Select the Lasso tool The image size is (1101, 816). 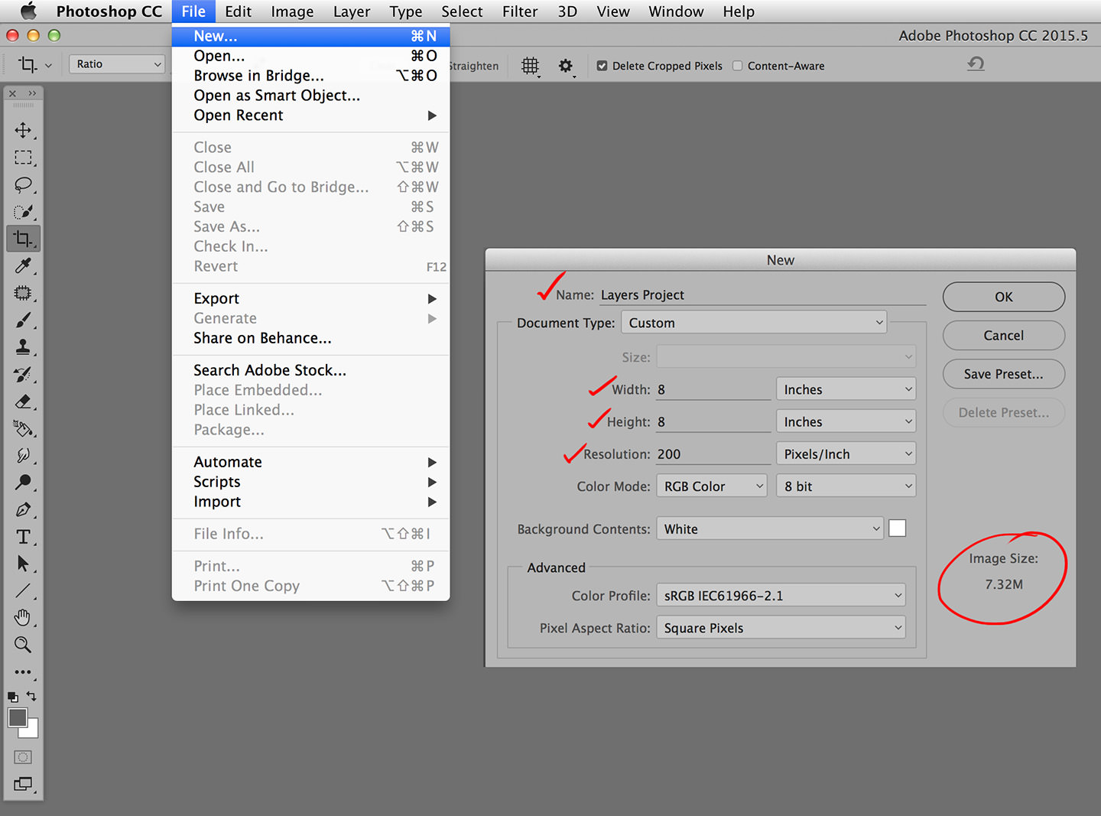(23, 184)
